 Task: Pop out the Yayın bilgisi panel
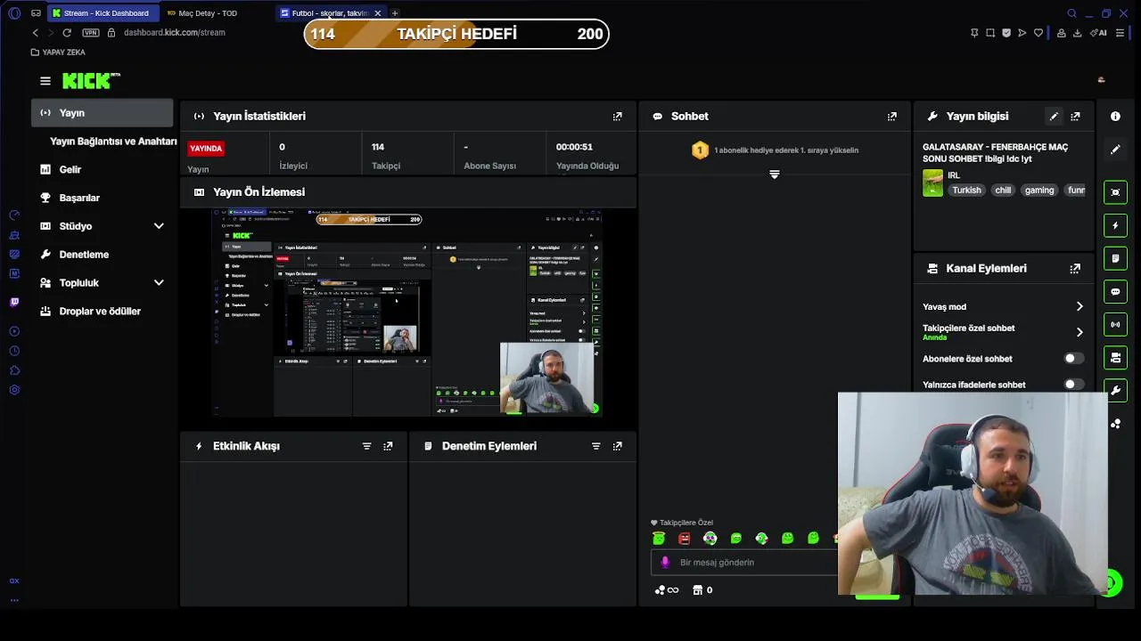pos(1075,117)
